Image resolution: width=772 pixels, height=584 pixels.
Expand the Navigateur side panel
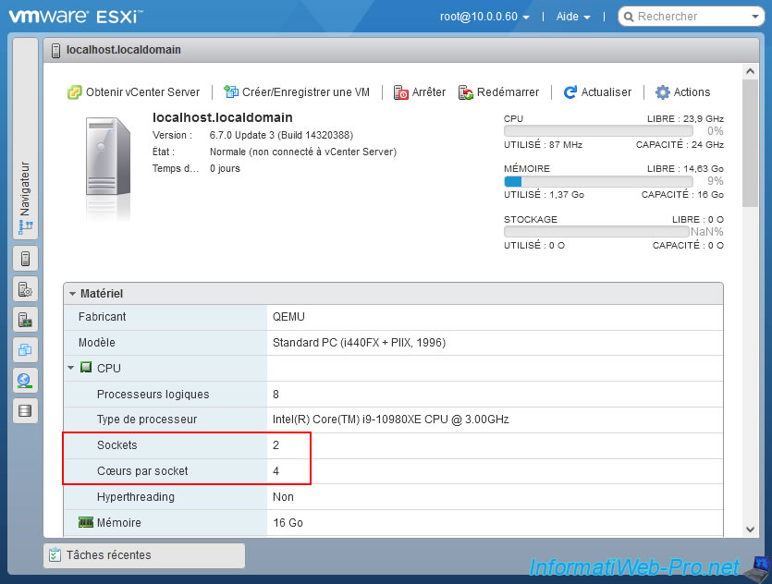(25, 198)
